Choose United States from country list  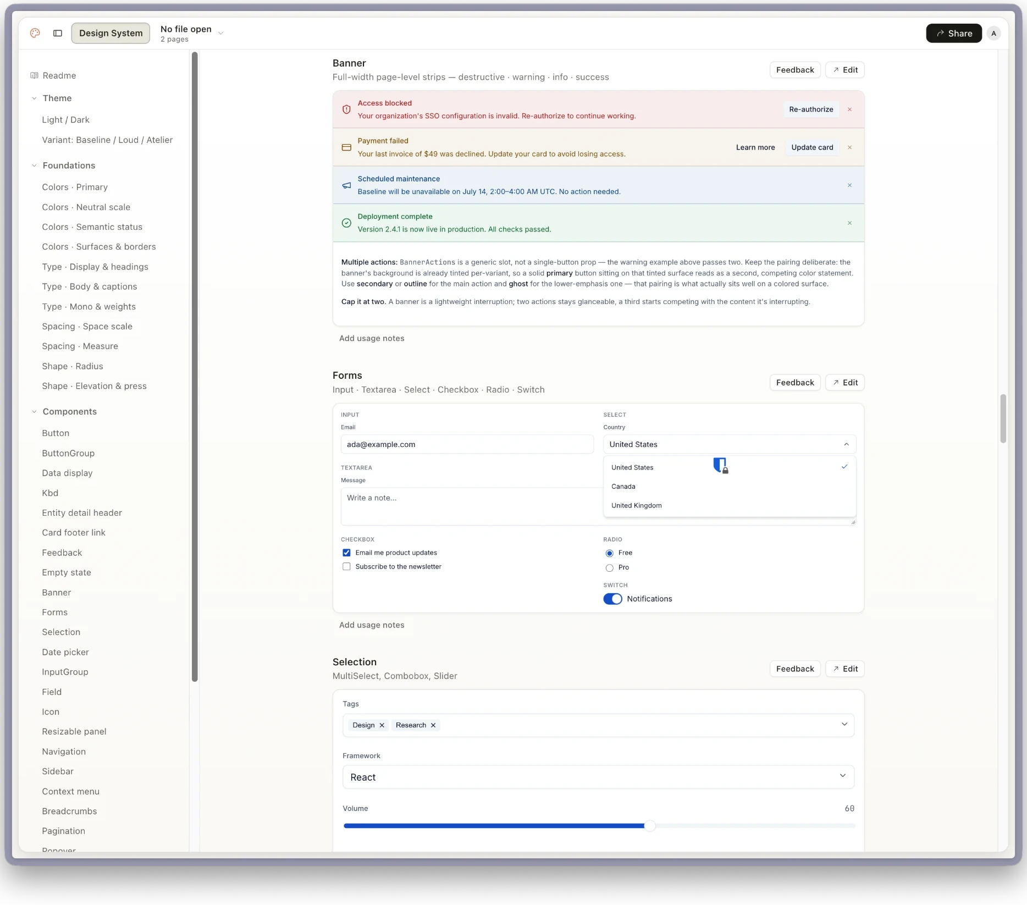pos(730,467)
